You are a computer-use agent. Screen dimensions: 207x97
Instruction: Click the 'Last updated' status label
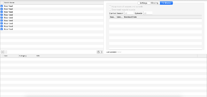click(111, 52)
